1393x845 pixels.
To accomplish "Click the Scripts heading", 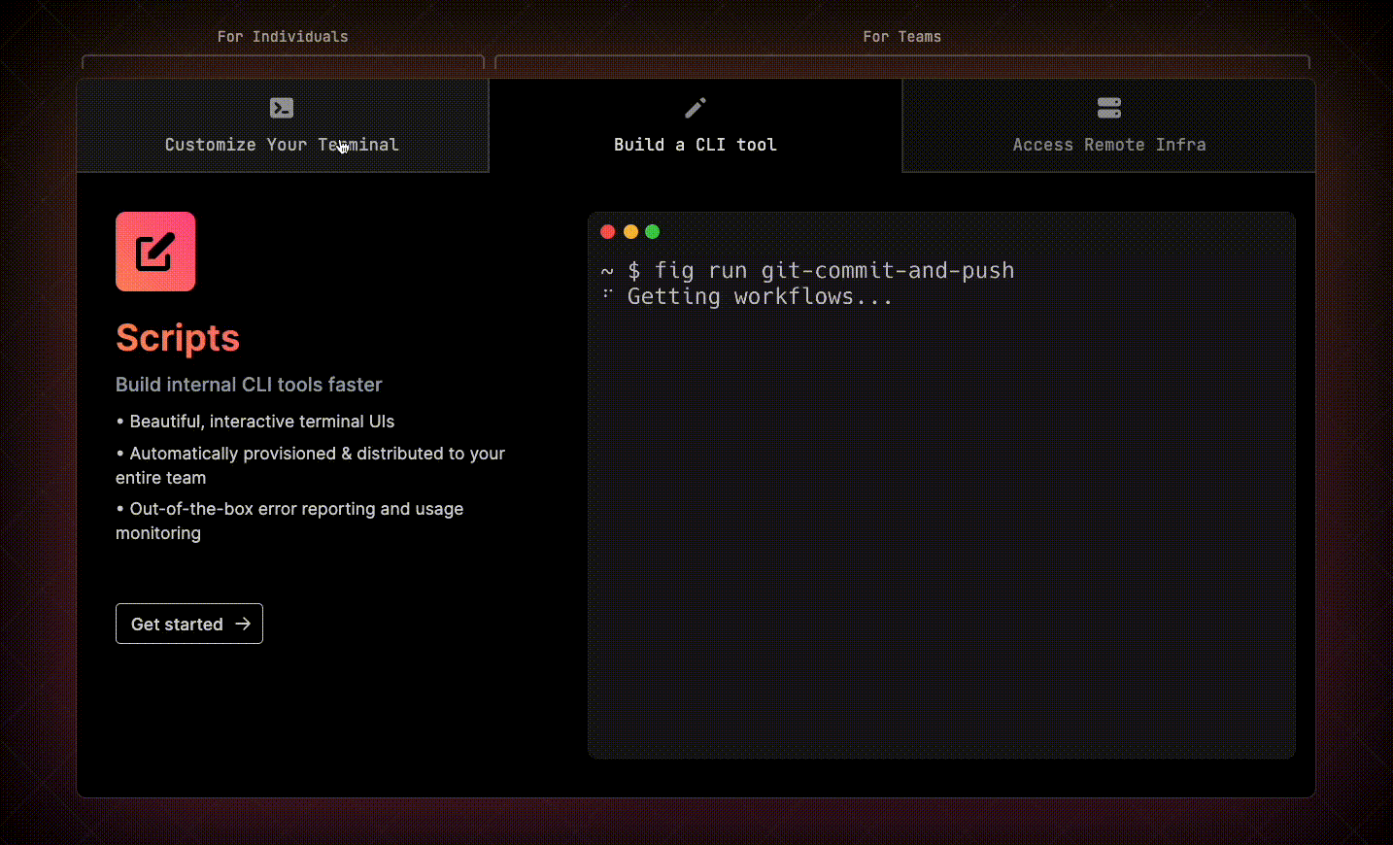I will tap(178, 338).
